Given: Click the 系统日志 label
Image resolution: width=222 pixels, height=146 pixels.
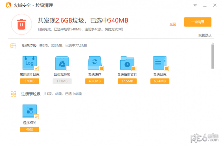Looking at the screenshot, I should (x=160, y=75).
